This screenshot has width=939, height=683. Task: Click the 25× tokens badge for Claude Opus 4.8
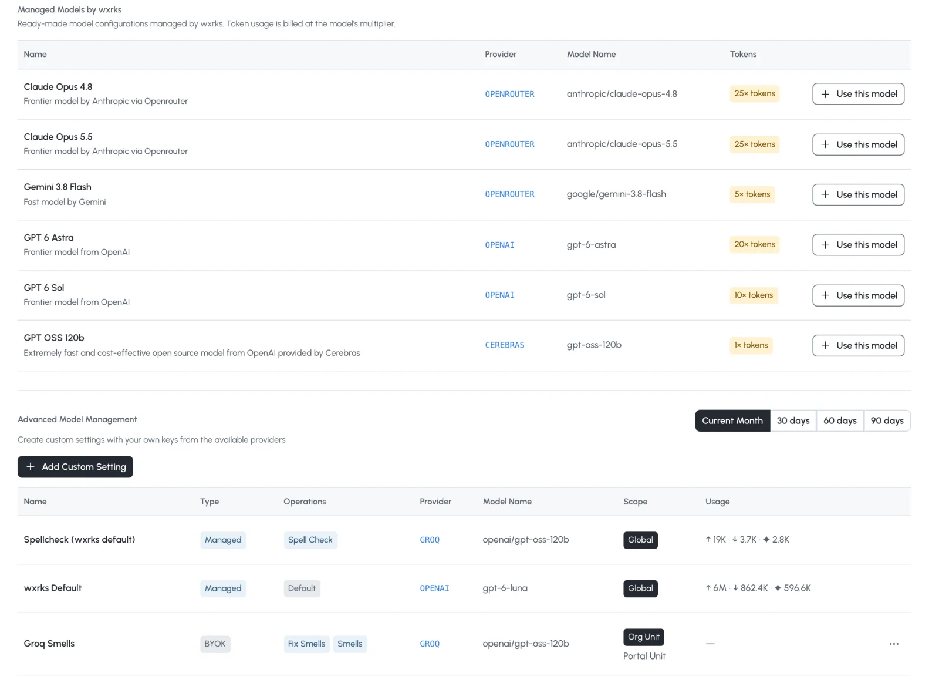click(755, 93)
